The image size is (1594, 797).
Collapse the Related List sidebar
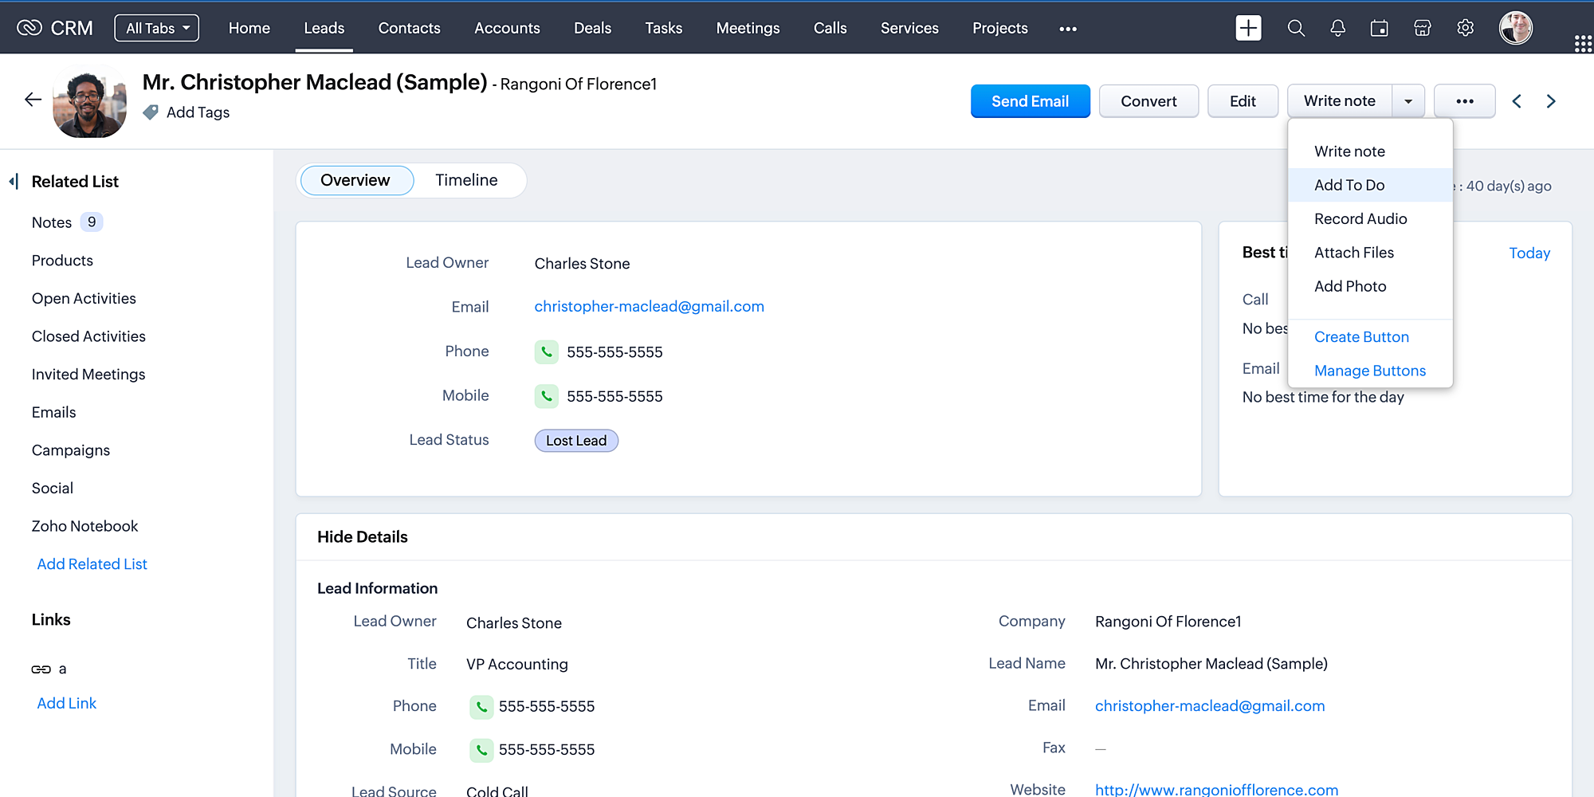tap(14, 181)
